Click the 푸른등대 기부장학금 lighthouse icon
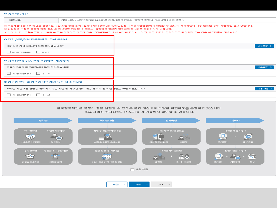This screenshot has width=277, height=208. pyautogui.click(x=55, y=156)
